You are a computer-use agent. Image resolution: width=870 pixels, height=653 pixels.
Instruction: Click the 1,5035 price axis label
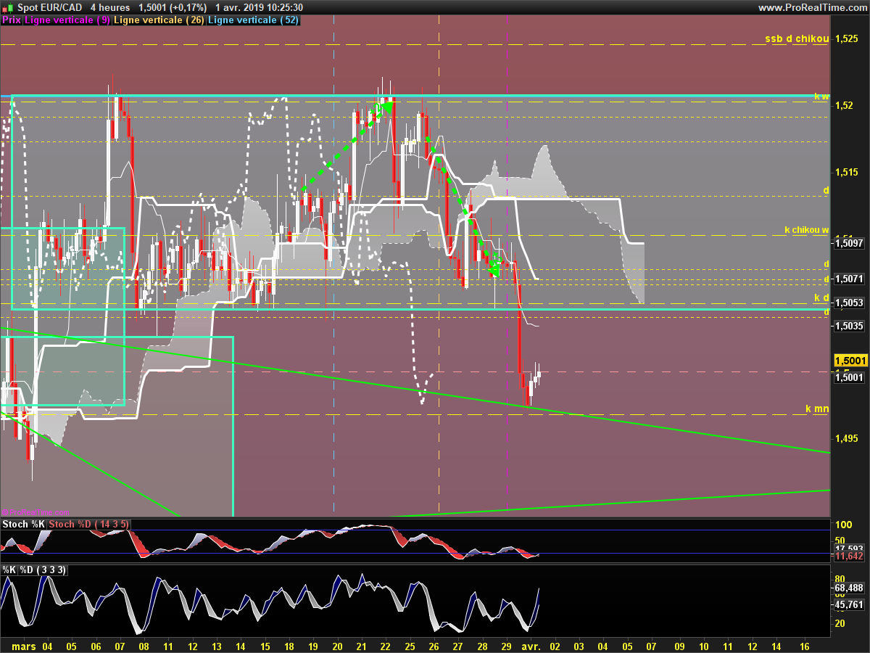click(x=849, y=326)
